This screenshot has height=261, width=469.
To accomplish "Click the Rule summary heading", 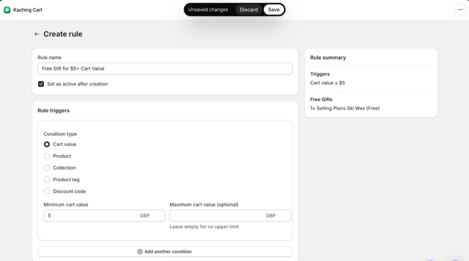I will coord(328,57).
